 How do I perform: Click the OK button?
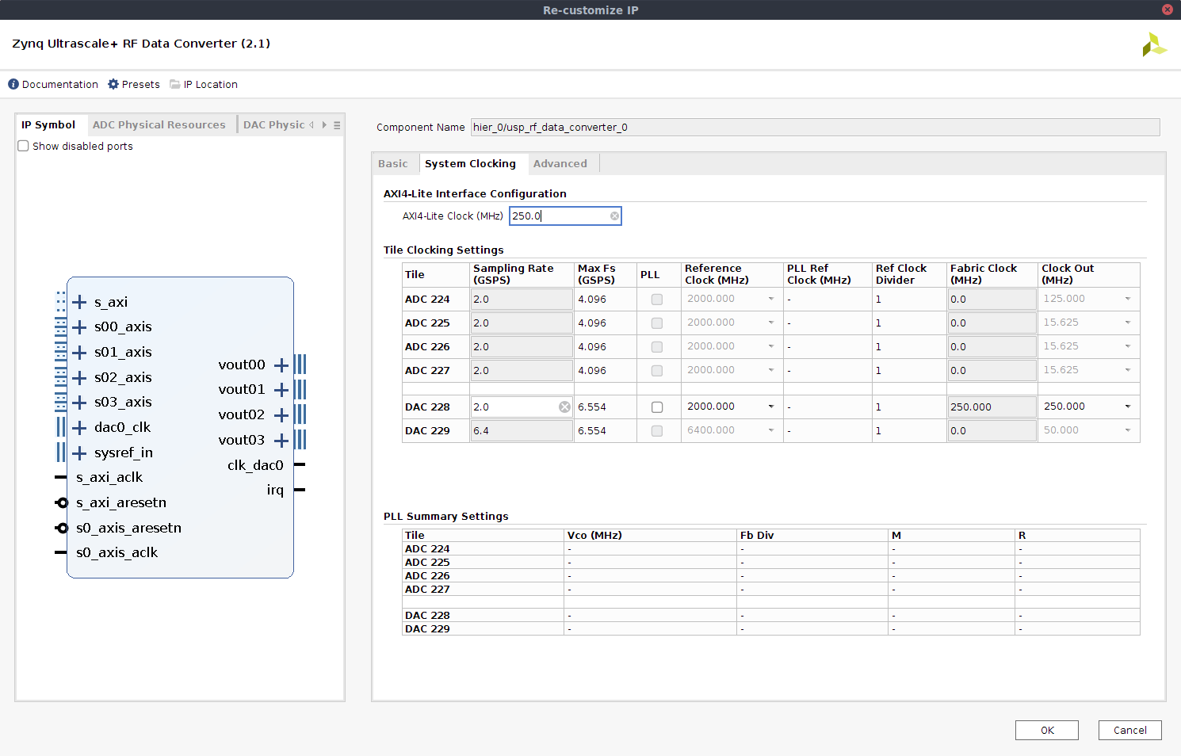click(x=1047, y=731)
